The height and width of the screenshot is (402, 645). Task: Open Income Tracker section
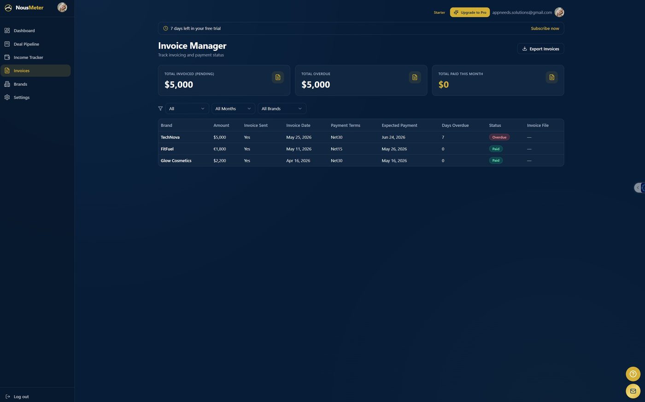[35, 57]
